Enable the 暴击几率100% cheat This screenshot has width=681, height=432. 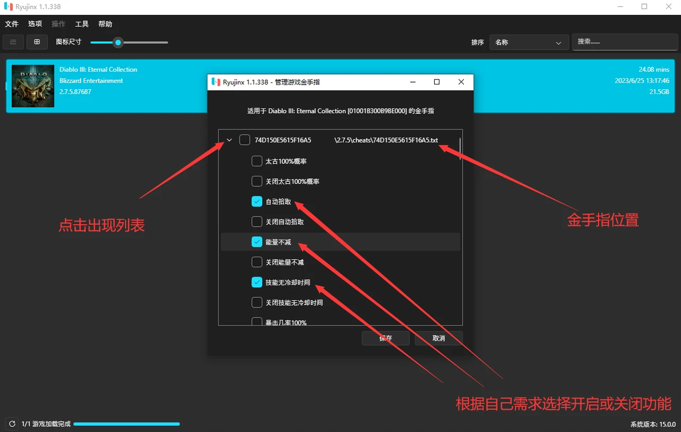(x=257, y=322)
